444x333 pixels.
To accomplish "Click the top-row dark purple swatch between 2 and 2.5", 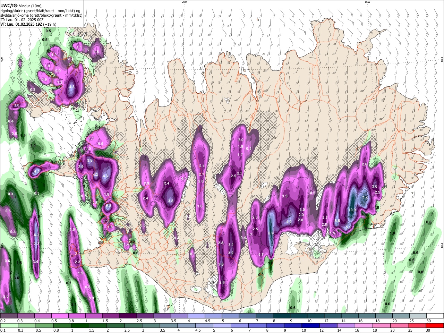I will (x=128, y=316).
